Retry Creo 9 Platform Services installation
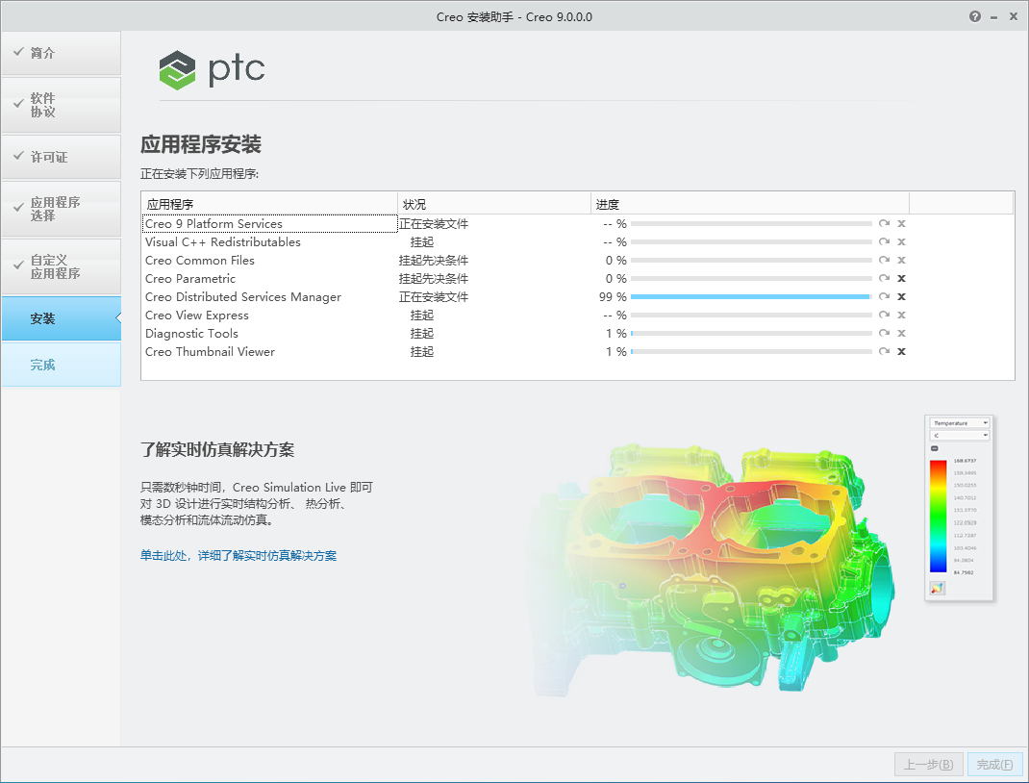This screenshot has height=783, width=1029. pos(884,223)
